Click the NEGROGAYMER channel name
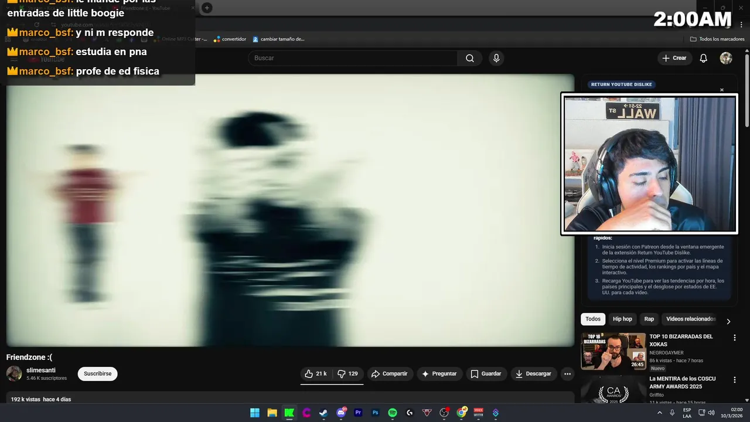 pos(666,353)
